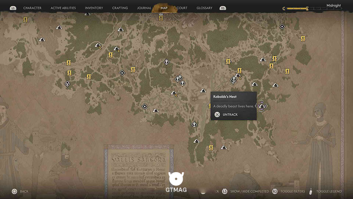The width and height of the screenshot is (353, 199).
Task: Toggle Legend label at bottom right
Action: point(329,191)
